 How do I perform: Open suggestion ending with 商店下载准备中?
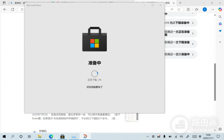pos(181,23)
